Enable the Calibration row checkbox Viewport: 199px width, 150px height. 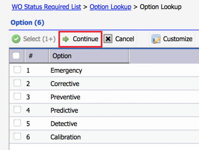tap(17, 136)
